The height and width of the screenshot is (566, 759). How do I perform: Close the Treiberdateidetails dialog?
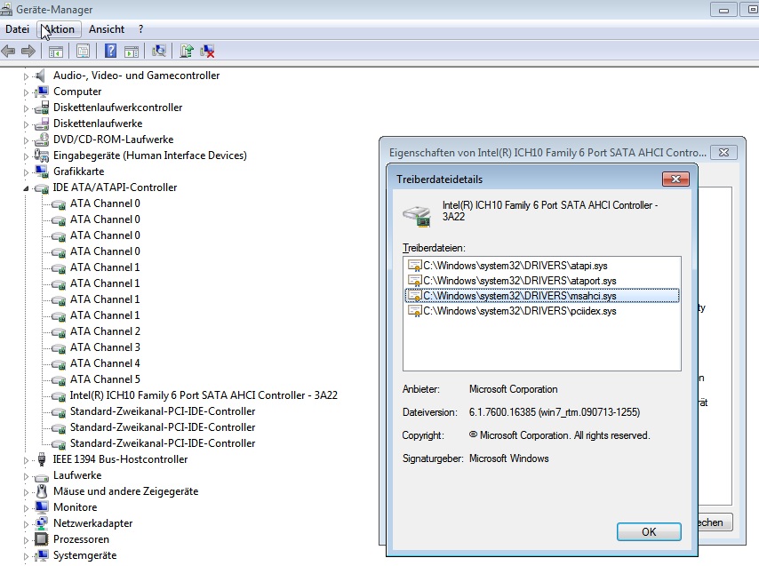pyautogui.click(x=675, y=179)
